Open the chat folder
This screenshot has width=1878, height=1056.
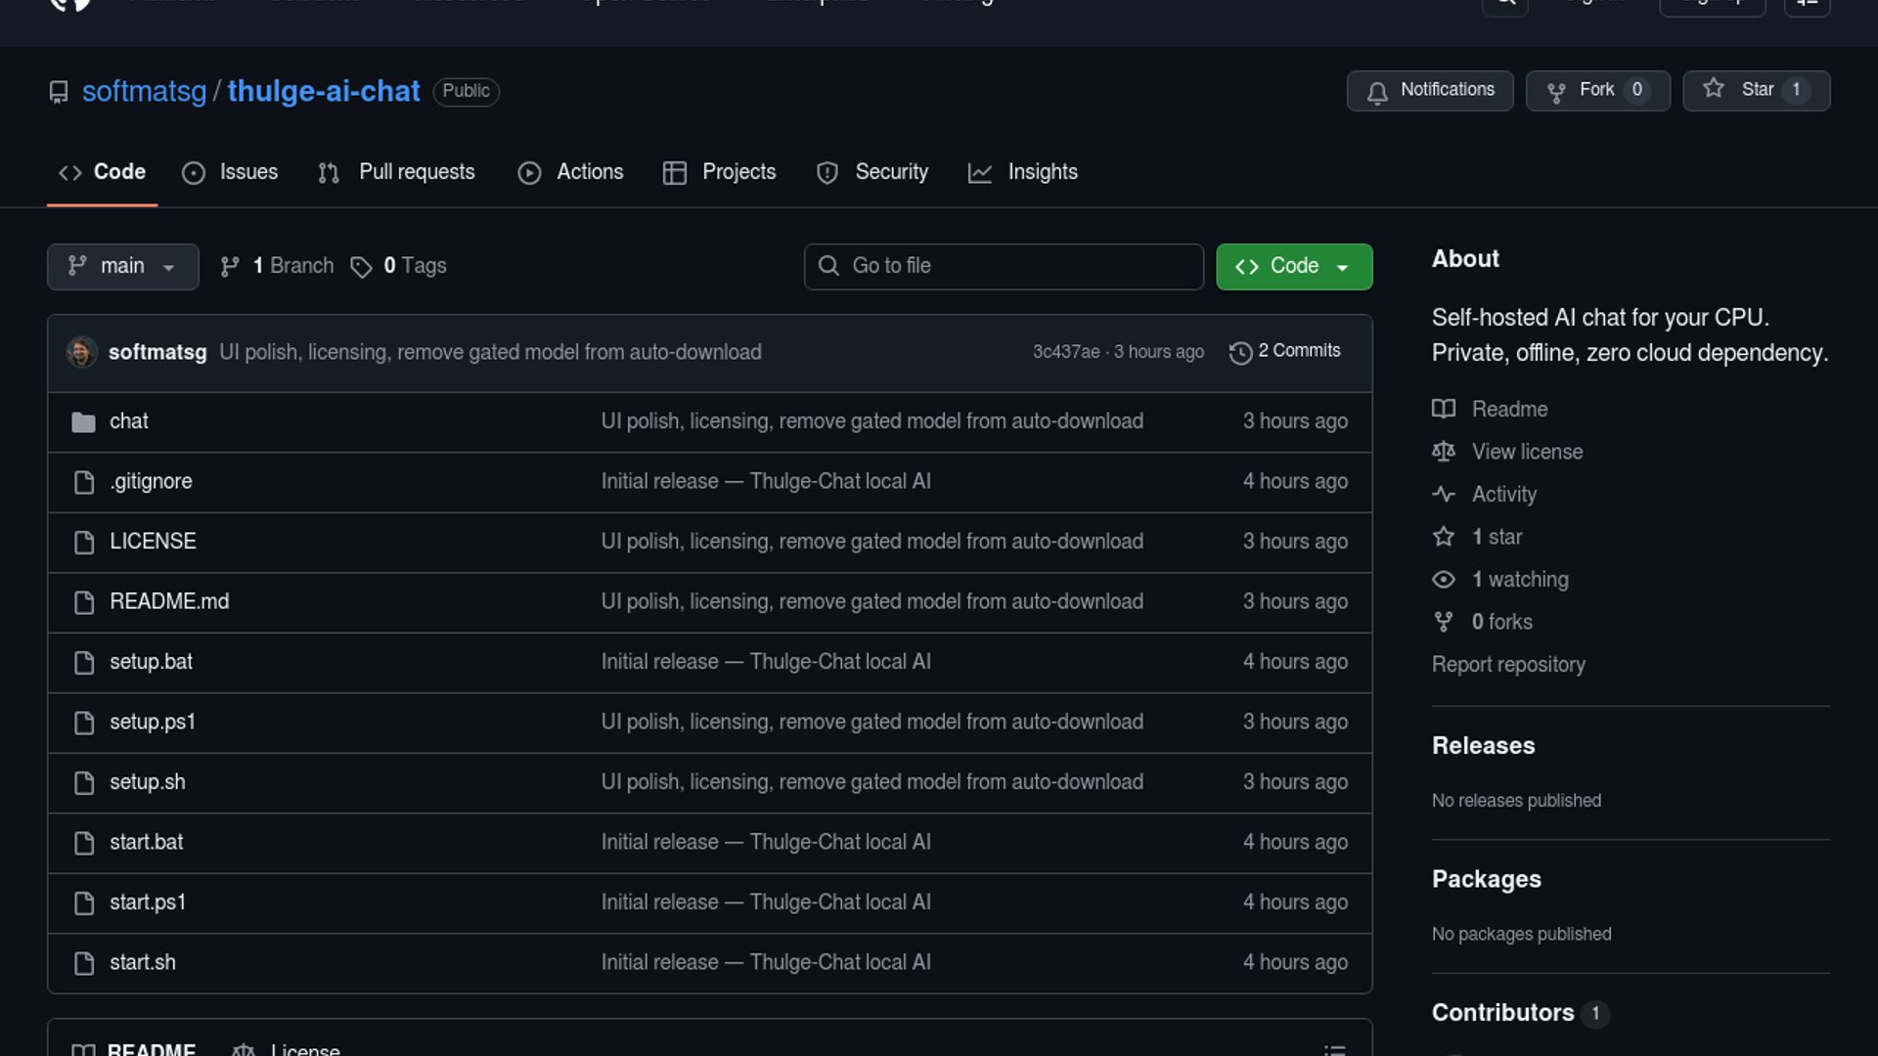[x=128, y=421]
